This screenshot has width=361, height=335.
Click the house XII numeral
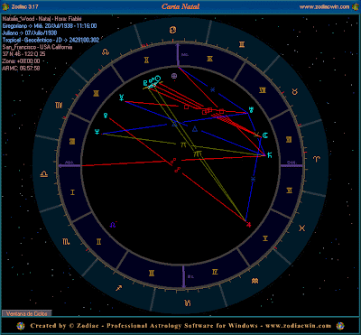[72, 142]
